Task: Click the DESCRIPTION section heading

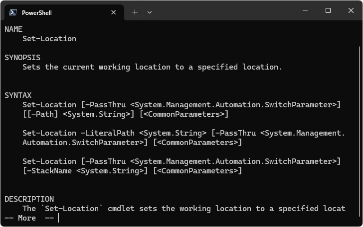Action: [x=29, y=199]
